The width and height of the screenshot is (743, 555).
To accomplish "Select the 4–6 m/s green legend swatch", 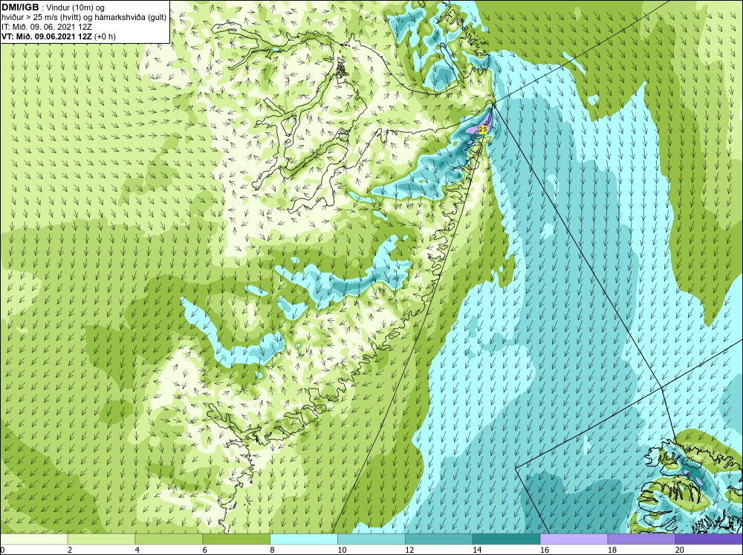I will pos(169,539).
